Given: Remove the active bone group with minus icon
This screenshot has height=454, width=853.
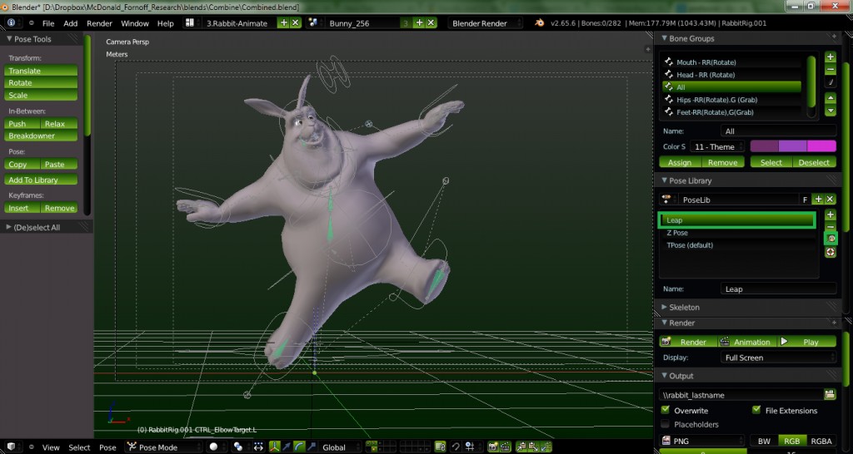Looking at the screenshot, I should pyautogui.click(x=831, y=70).
